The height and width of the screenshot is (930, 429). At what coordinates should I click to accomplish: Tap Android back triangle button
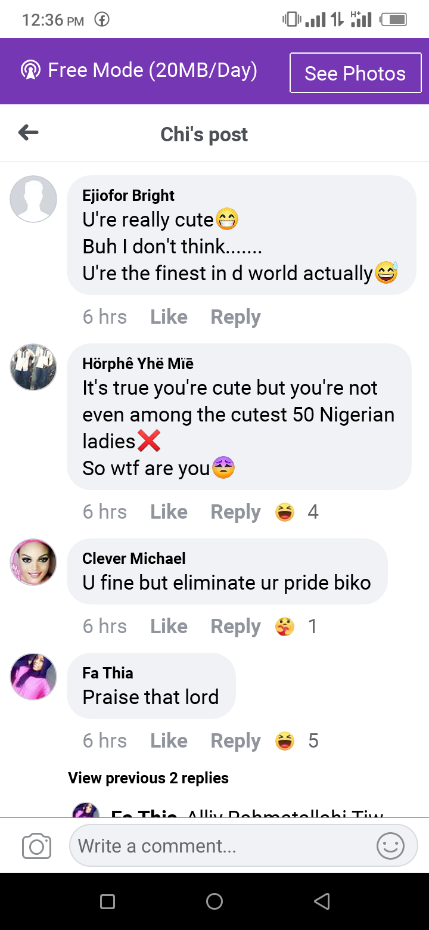(x=322, y=901)
